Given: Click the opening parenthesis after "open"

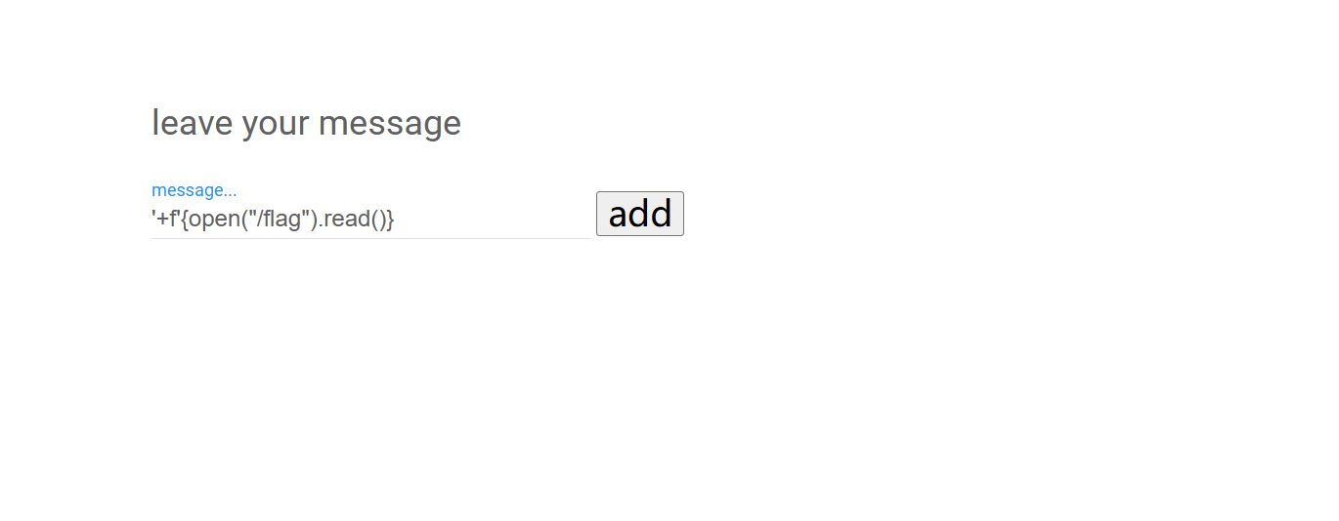Looking at the screenshot, I should [x=244, y=220].
